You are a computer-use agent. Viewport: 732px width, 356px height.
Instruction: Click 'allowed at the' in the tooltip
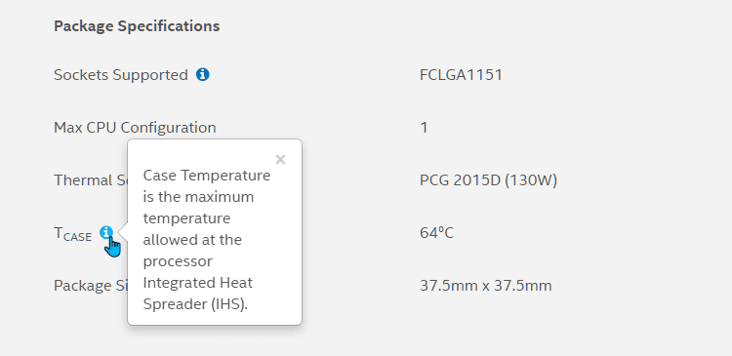pyautogui.click(x=192, y=240)
